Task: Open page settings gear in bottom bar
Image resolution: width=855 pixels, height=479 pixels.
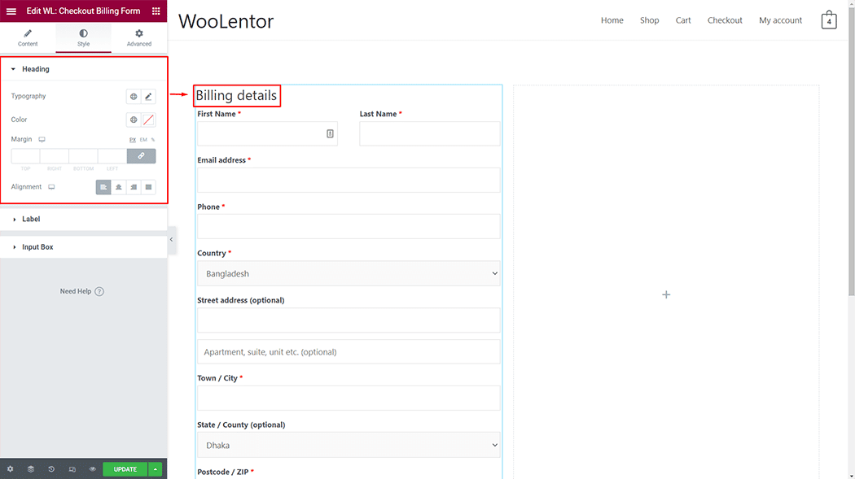Action: [11, 469]
